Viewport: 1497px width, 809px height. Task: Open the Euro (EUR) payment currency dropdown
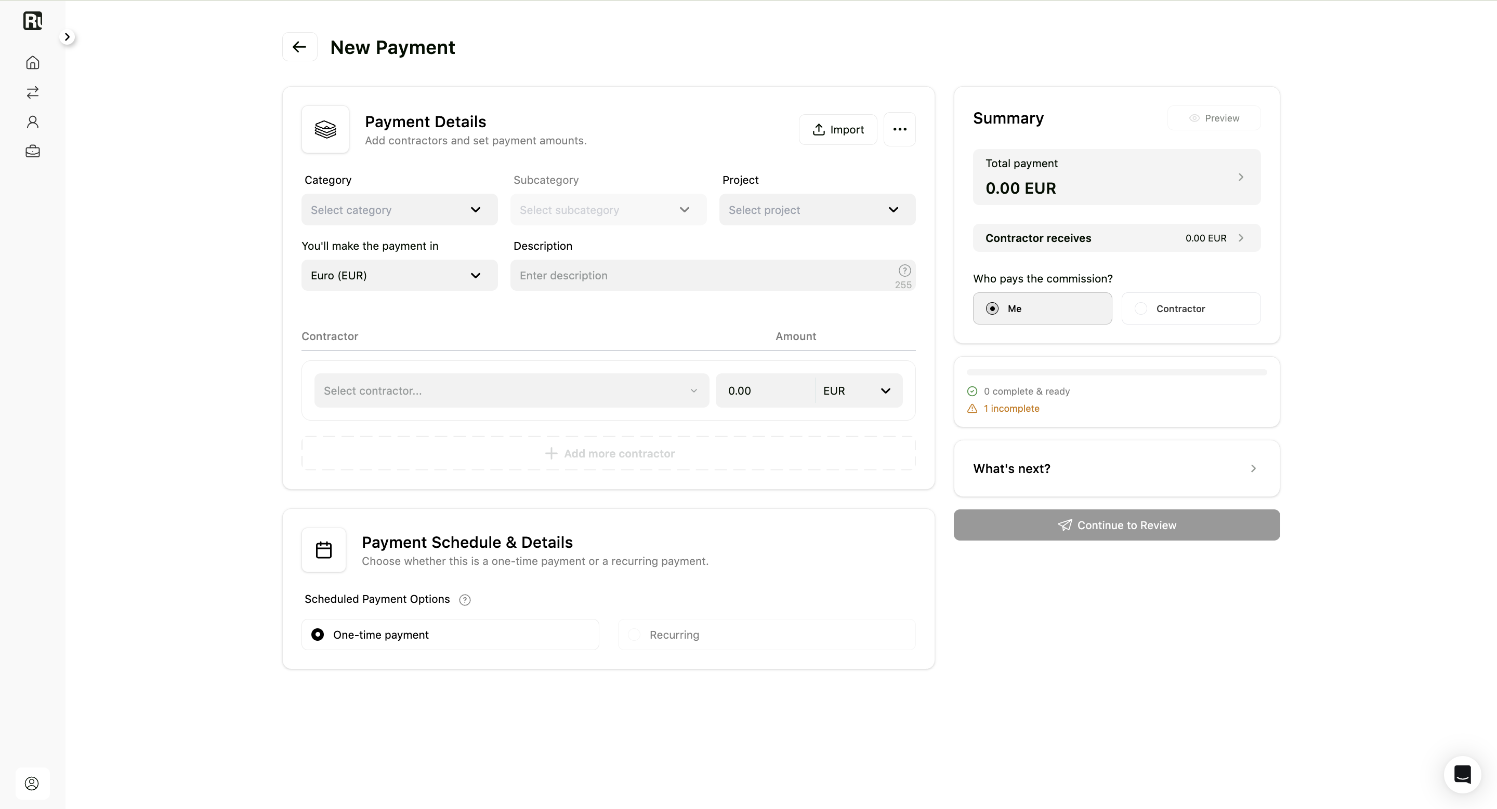pos(399,276)
